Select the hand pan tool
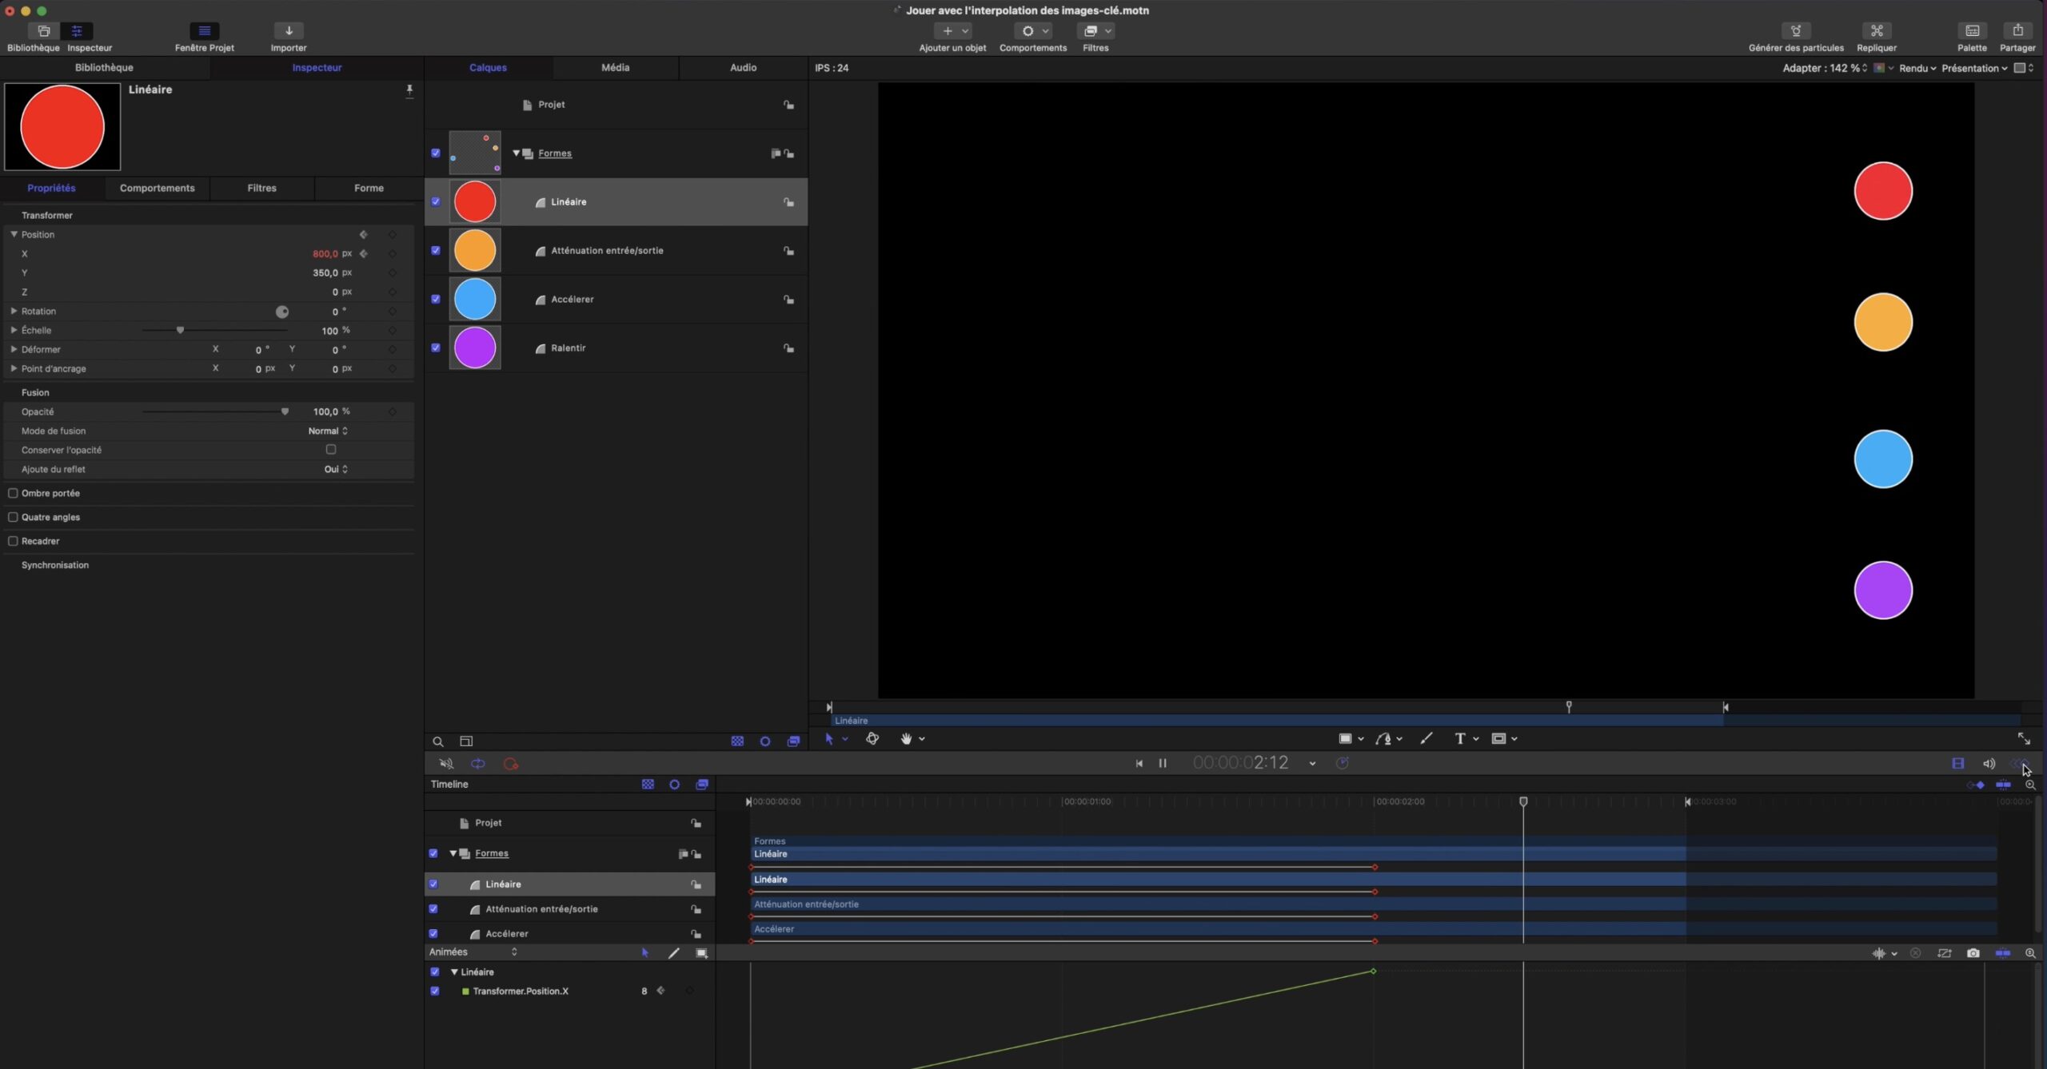2047x1069 pixels. pos(906,740)
